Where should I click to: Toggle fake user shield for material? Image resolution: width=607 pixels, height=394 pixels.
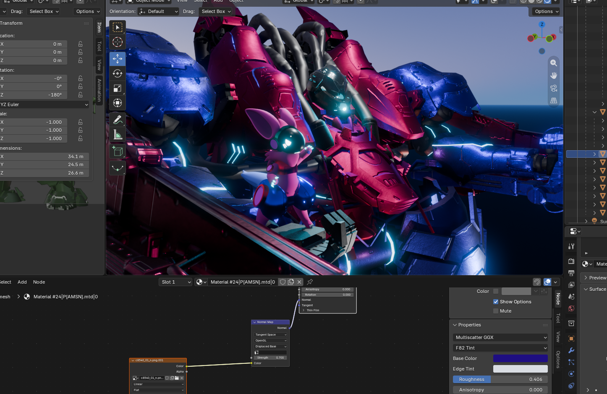(x=283, y=282)
